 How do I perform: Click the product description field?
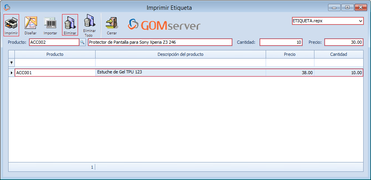[x=160, y=42]
